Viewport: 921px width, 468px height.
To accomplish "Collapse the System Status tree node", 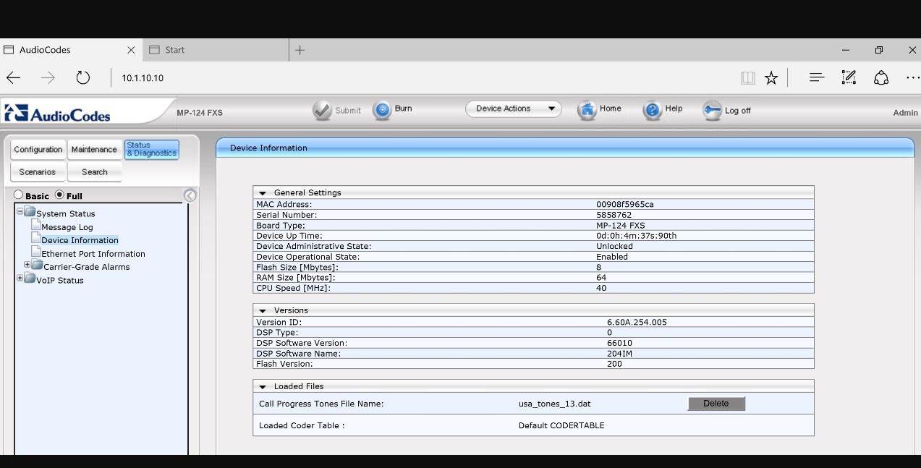I will point(20,211).
